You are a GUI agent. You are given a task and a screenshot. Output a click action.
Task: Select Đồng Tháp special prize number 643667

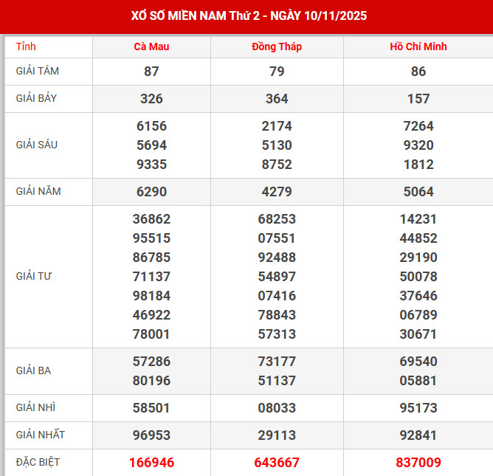pyautogui.click(x=277, y=463)
